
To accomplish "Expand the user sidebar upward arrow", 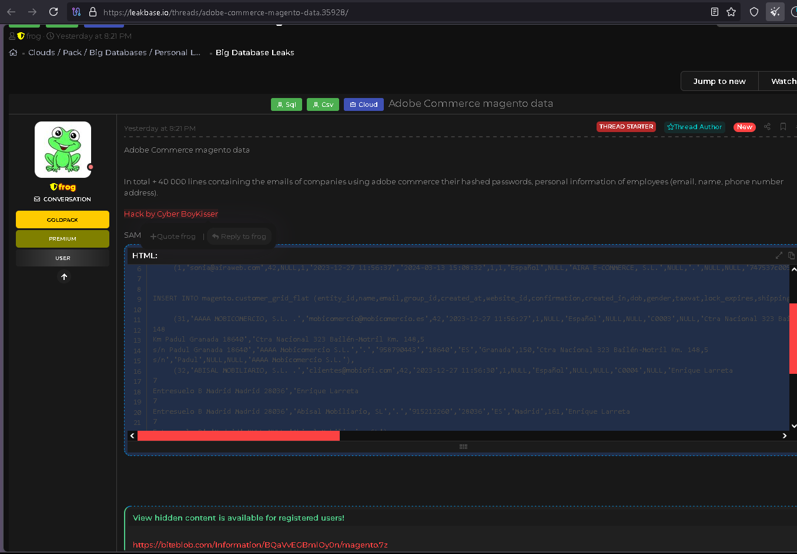I will pos(64,276).
